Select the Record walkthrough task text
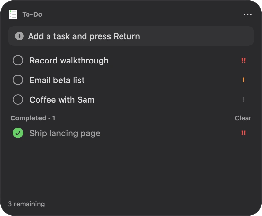This screenshot has height=216, width=262. 69,61
